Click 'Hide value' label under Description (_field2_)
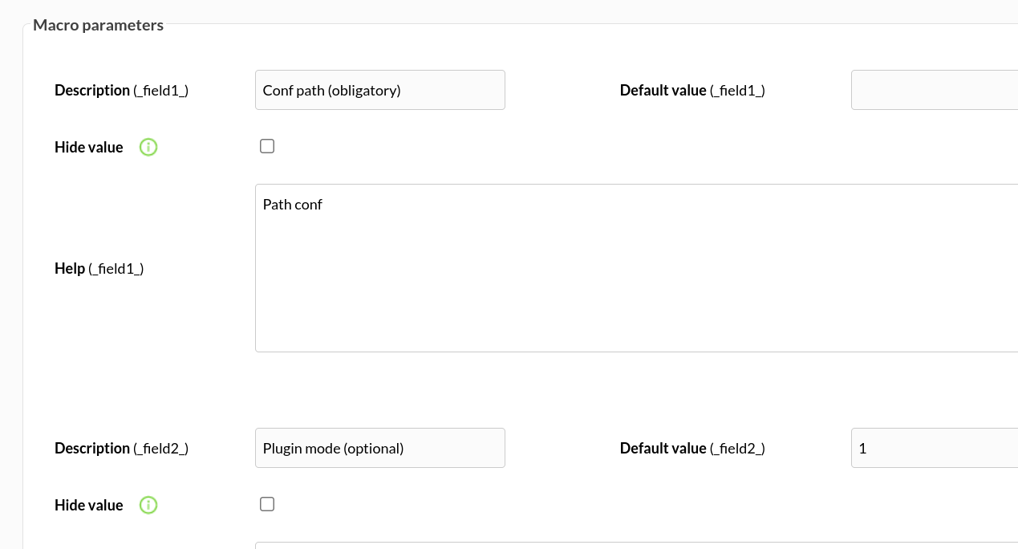Viewport: 1018px width, 549px height. [89, 506]
